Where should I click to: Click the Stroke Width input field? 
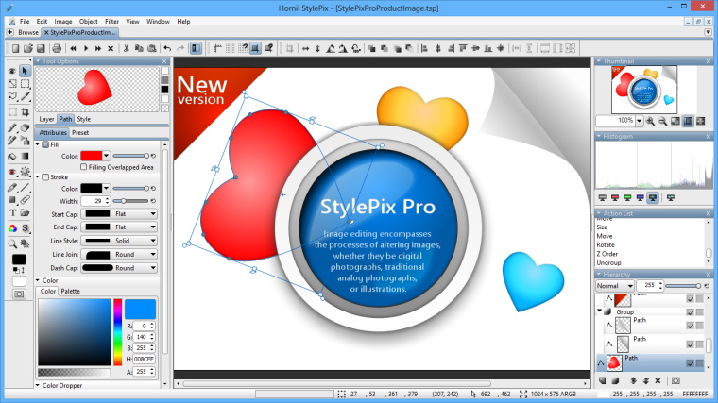click(94, 201)
